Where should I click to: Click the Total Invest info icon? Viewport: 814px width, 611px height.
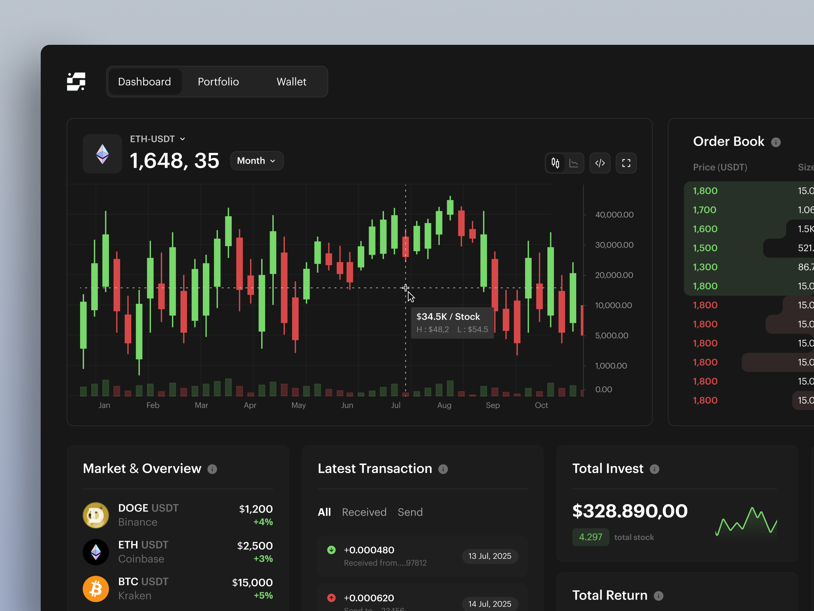tap(655, 469)
